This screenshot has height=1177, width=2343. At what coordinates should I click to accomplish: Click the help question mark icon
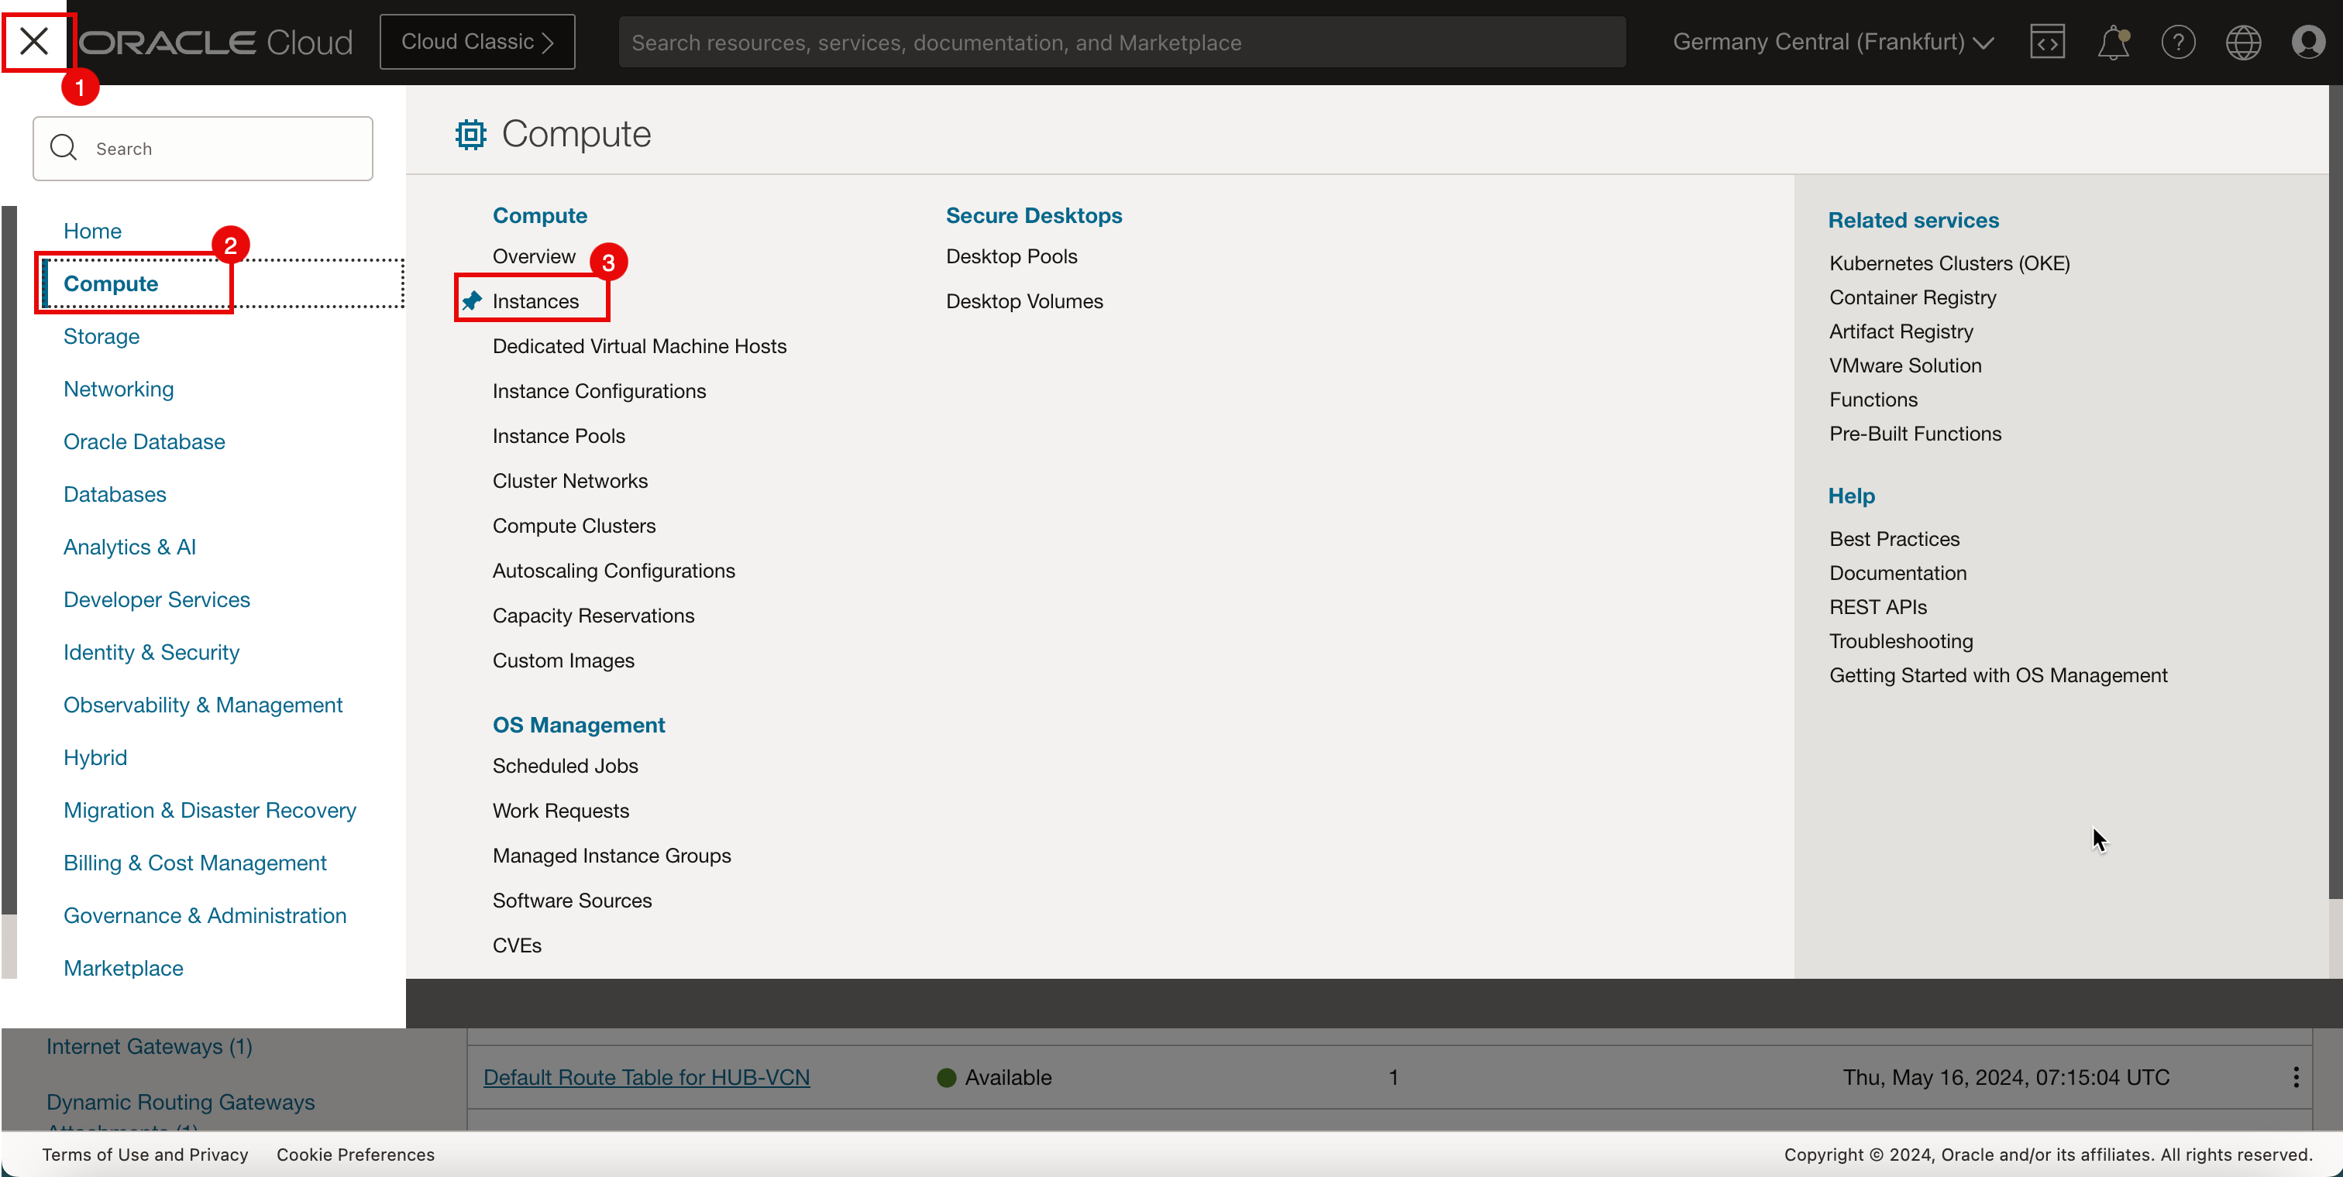(2178, 40)
